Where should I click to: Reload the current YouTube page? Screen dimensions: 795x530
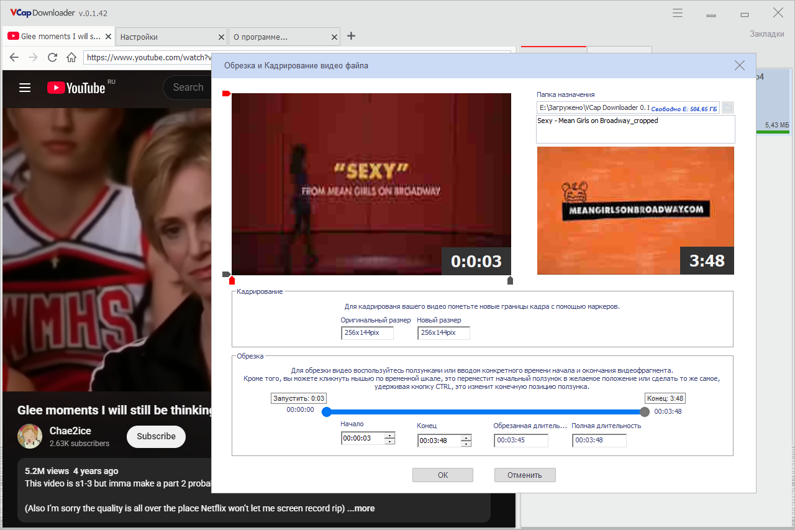tap(52, 57)
